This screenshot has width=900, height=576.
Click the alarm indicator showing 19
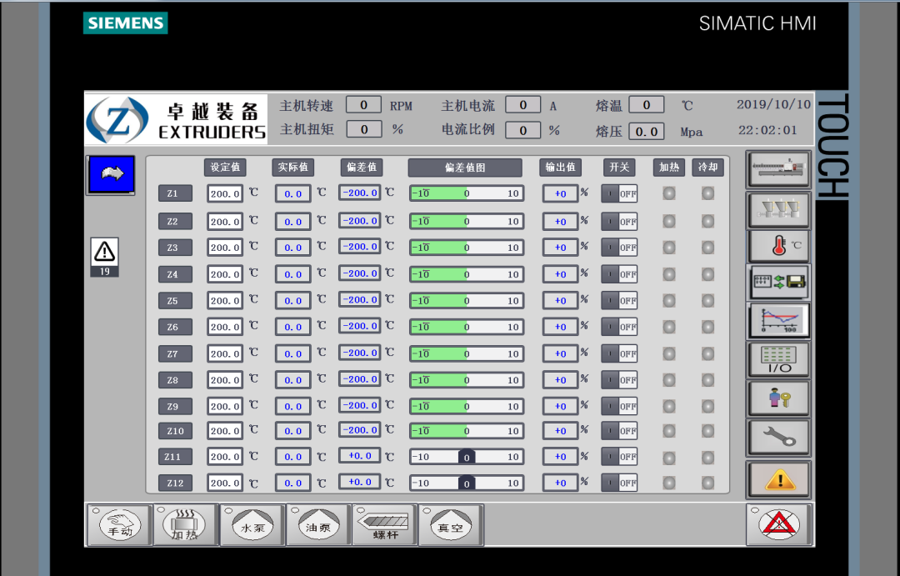coord(105,256)
